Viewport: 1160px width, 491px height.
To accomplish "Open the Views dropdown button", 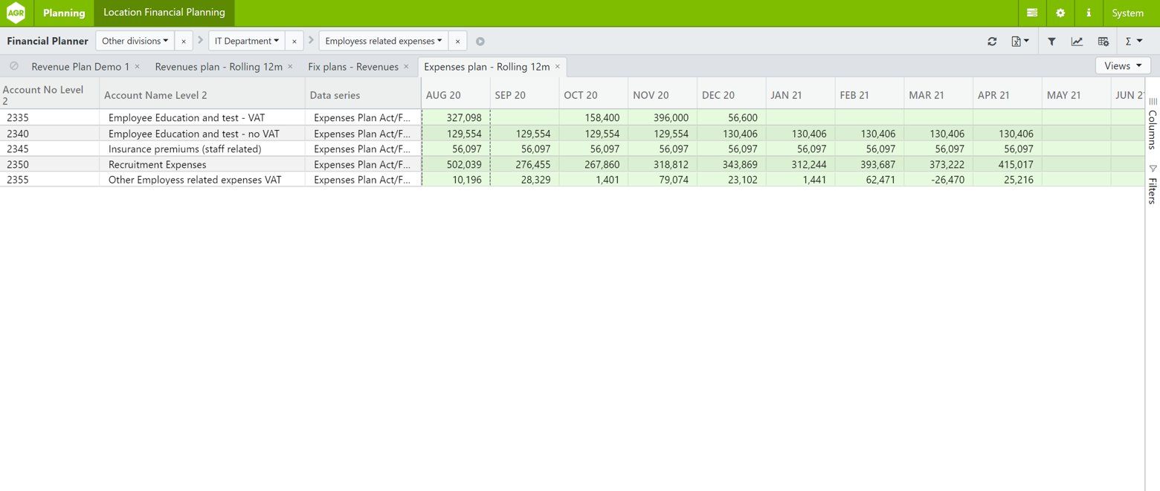I will click(1122, 66).
